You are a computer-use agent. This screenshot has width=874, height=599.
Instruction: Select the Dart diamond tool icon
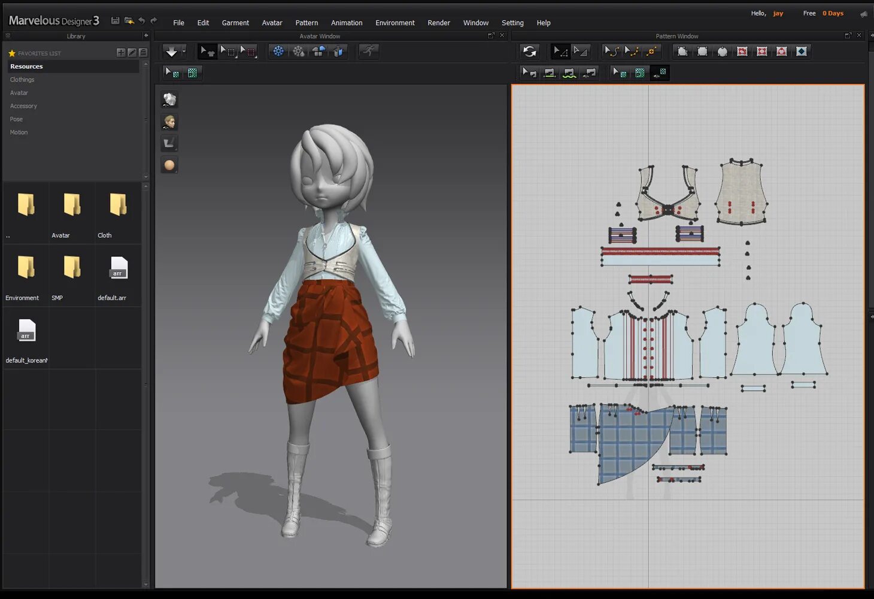(801, 52)
